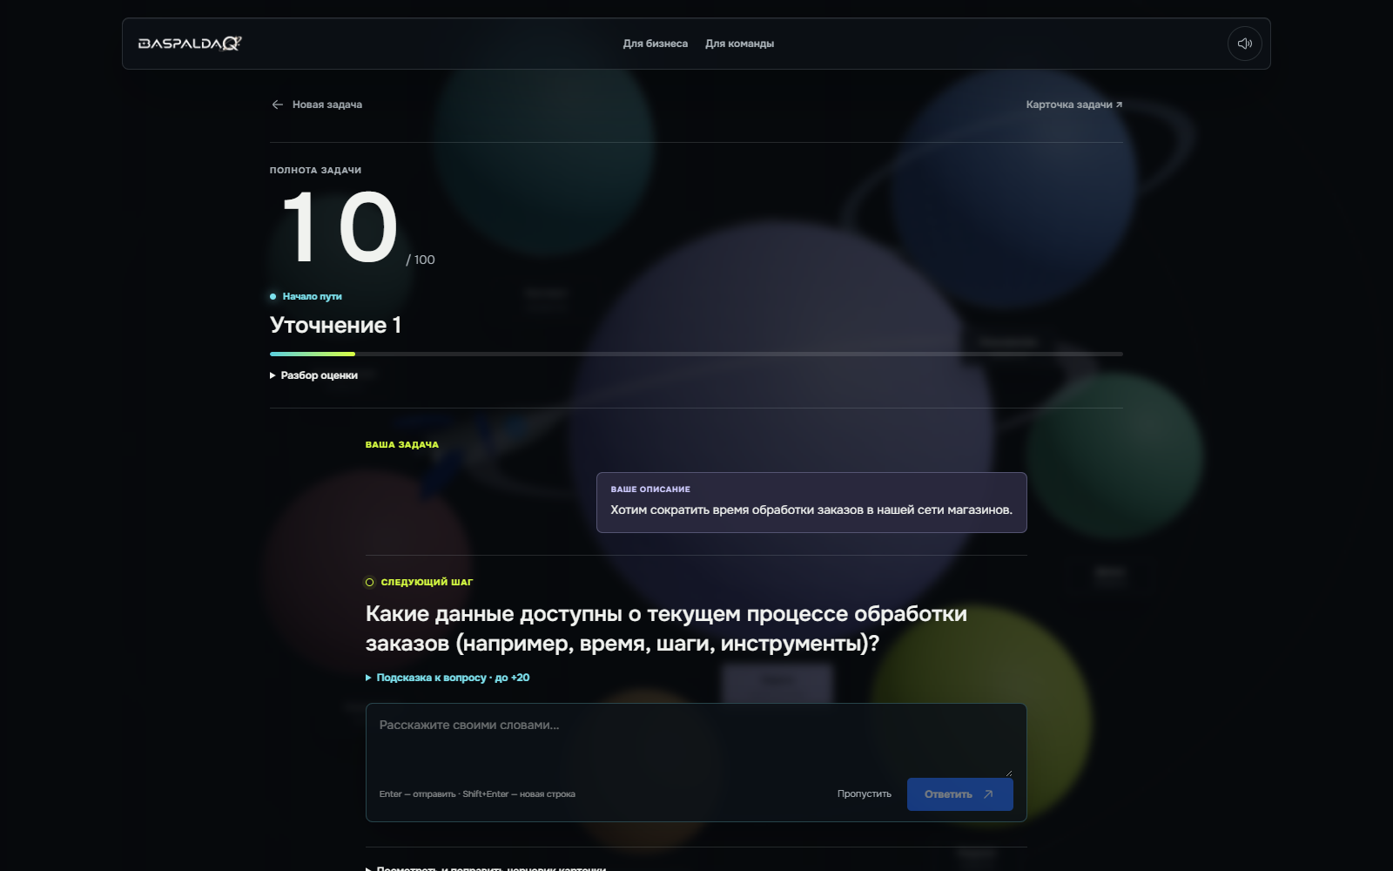Select the Ваша задача label
1393x871 pixels.
(402, 444)
